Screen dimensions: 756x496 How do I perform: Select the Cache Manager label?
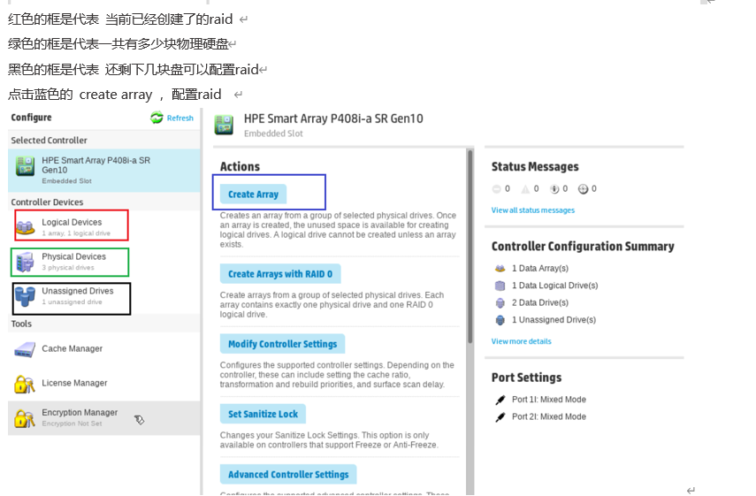73,348
